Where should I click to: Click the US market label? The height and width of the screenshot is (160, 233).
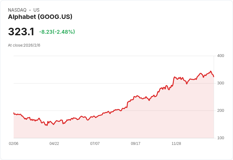point(36,10)
